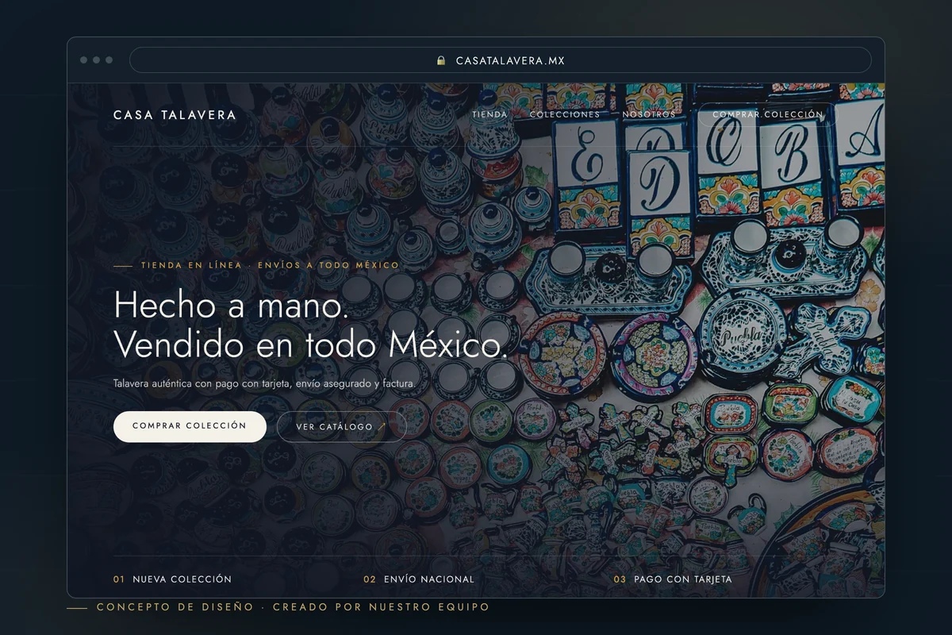Click the CASA TALAVERA logo
The image size is (952, 635).
tap(175, 115)
